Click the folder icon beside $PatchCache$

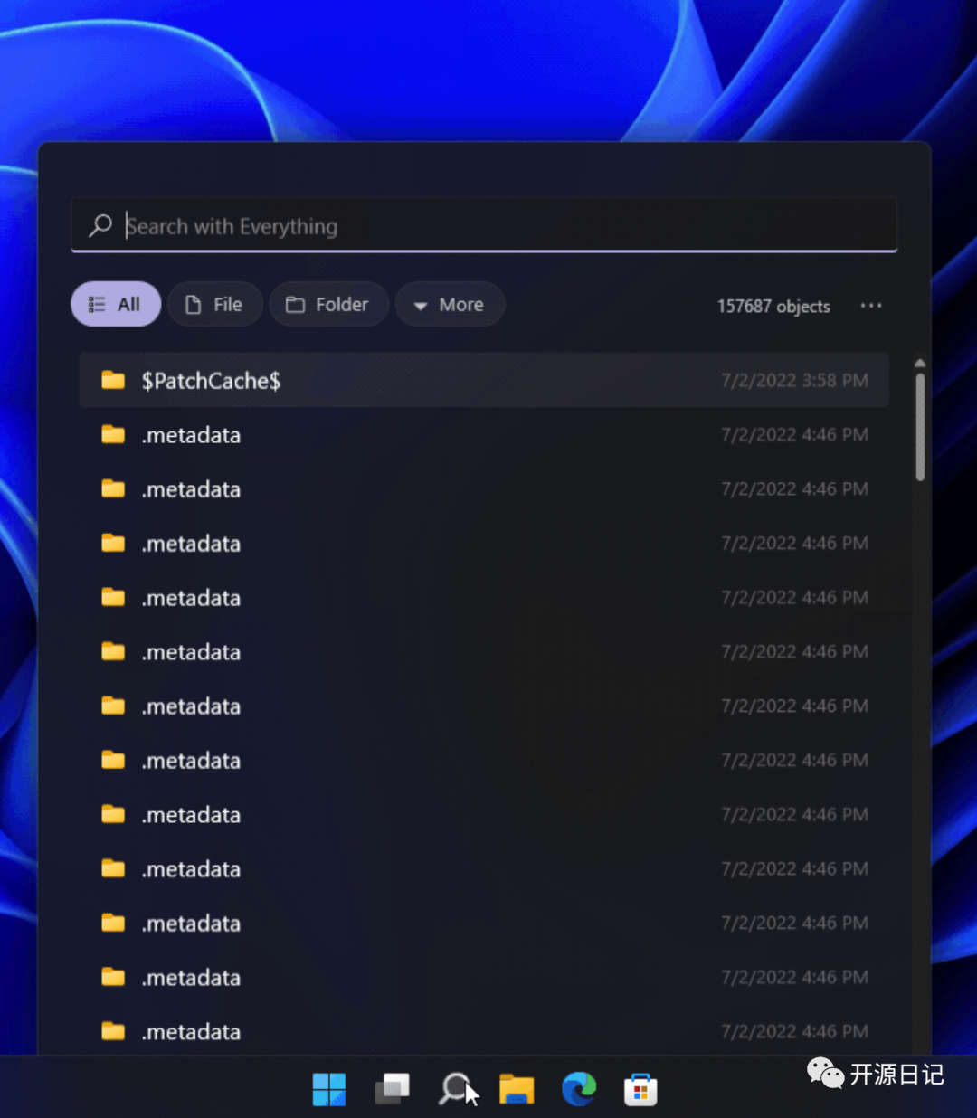coord(113,380)
